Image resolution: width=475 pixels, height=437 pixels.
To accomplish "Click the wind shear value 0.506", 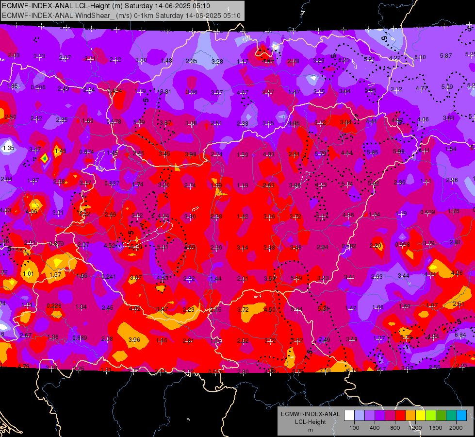I will pyautogui.click(x=216, y=371).
